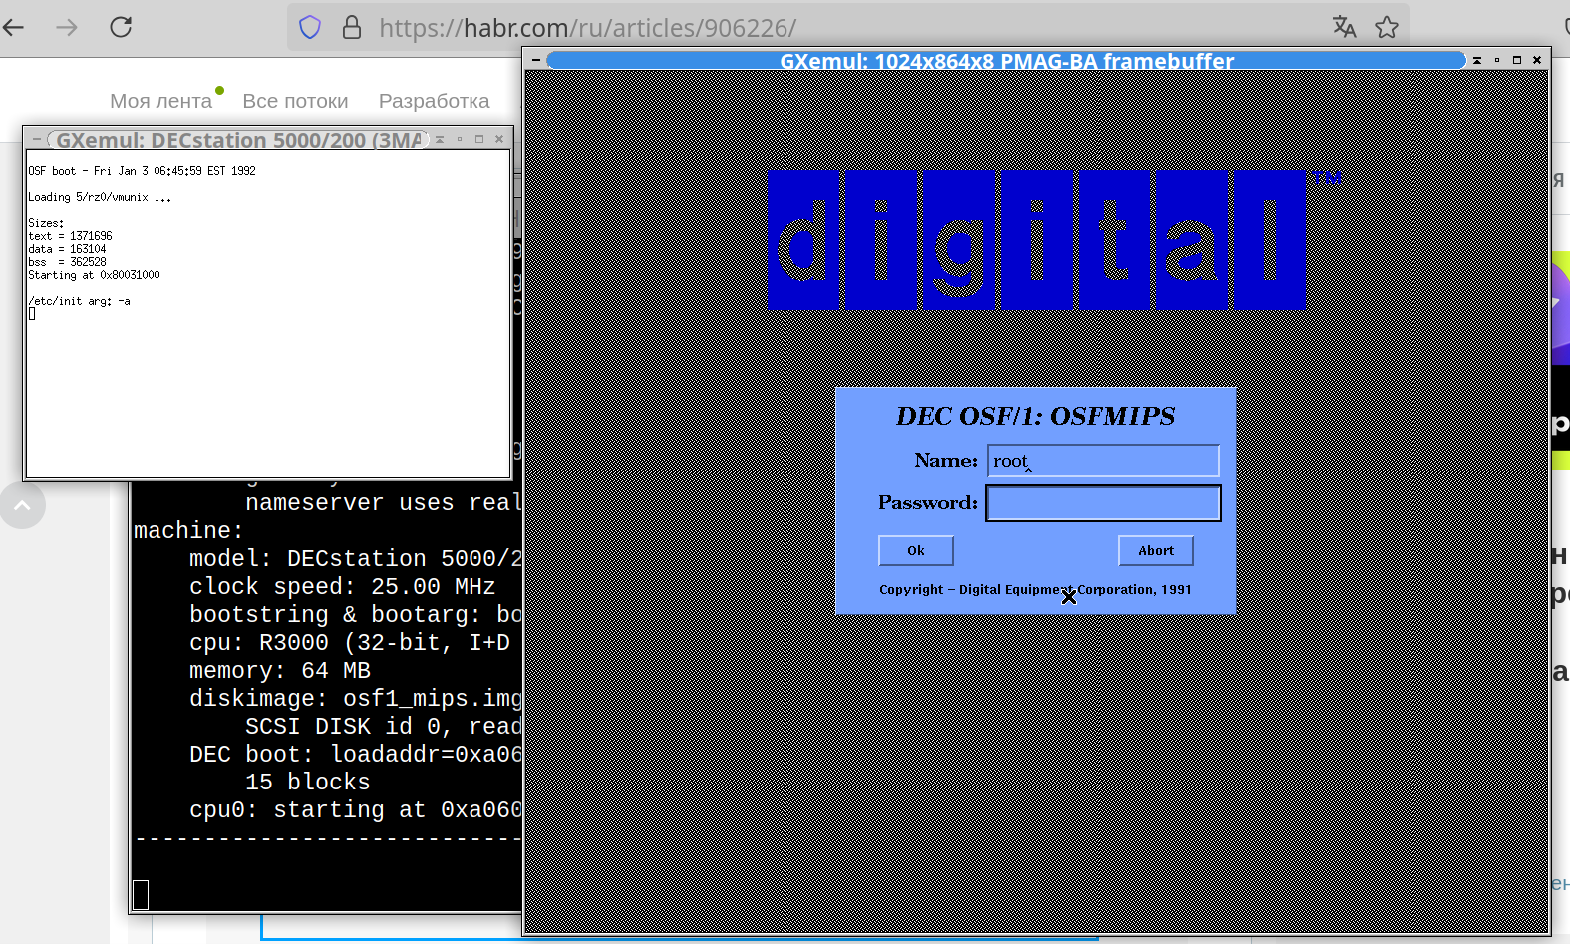Open the tracking protection shield icon
1570x944 pixels.
(x=310, y=27)
